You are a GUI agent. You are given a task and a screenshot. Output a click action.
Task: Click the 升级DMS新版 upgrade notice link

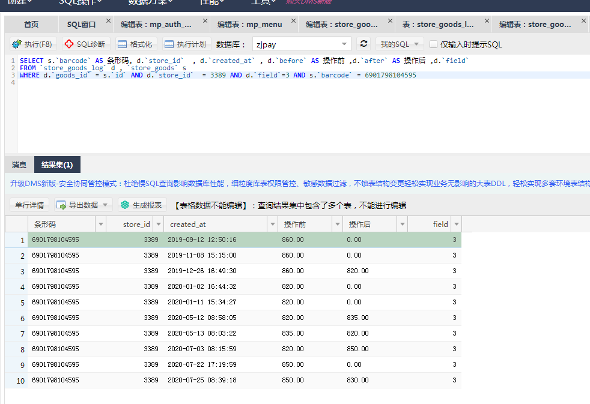[x=300, y=184]
